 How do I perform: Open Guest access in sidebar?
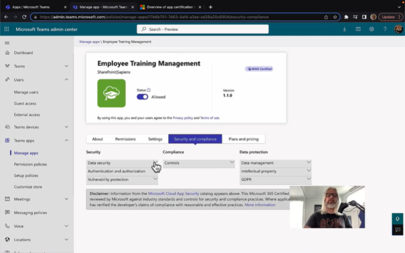(25, 103)
